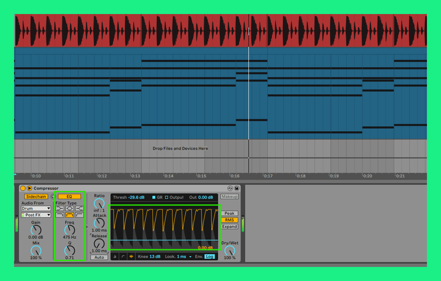
Task: Open the Lookahead 1 ms dropdown
Action: click(190, 257)
